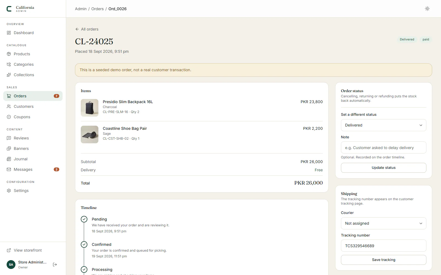Click the Presidio Slim Backpack thumbnail
Viewport: 441px width, 275px height.
point(90,108)
